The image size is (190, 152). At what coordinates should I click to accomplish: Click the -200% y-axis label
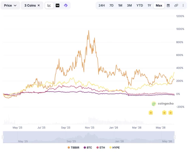click(x=180, y=107)
